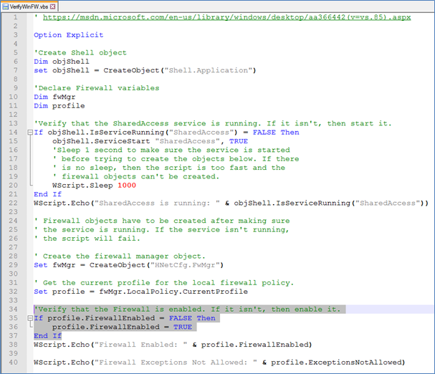Click 'profile.ExceptionsNotAllowed' on line 40
This screenshot has width=435, height=374.
click(335, 363)
